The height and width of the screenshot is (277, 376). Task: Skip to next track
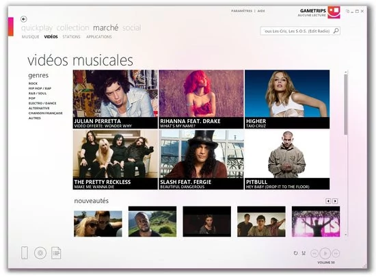336,253
